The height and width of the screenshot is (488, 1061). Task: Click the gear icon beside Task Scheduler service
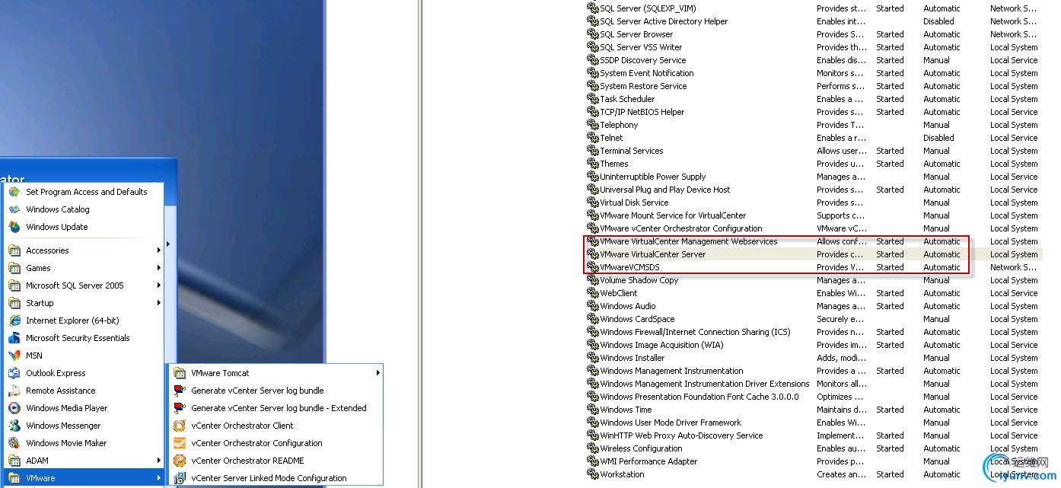click(x=593, y=99)
